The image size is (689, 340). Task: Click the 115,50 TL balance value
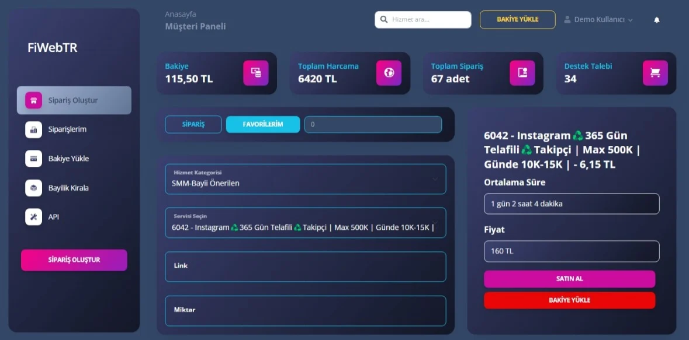pos(189,79)
